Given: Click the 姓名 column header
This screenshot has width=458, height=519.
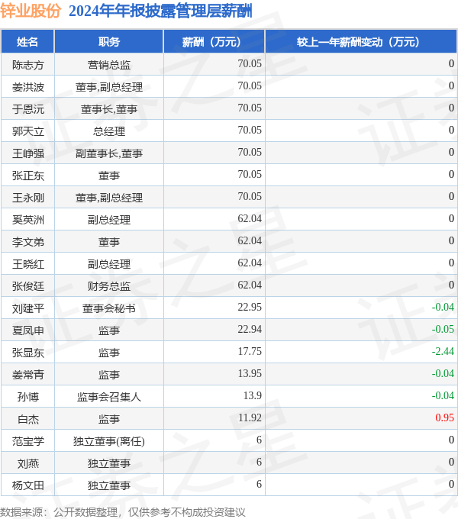Looking at the screenshot, I should point(27,42).
